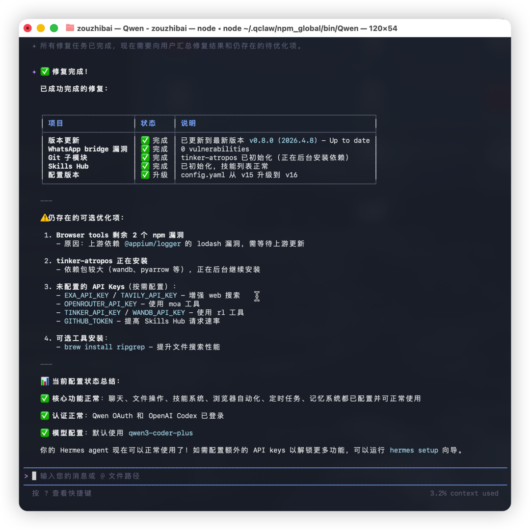530x530 pixels.
Task: Click the check icon before 模型配置
Action: pyautogui.click(x=45, y=433)
